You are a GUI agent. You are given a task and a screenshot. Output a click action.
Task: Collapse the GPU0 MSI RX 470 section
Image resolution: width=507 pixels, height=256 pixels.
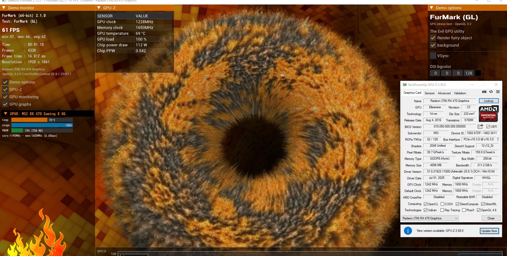click(5, 114)
